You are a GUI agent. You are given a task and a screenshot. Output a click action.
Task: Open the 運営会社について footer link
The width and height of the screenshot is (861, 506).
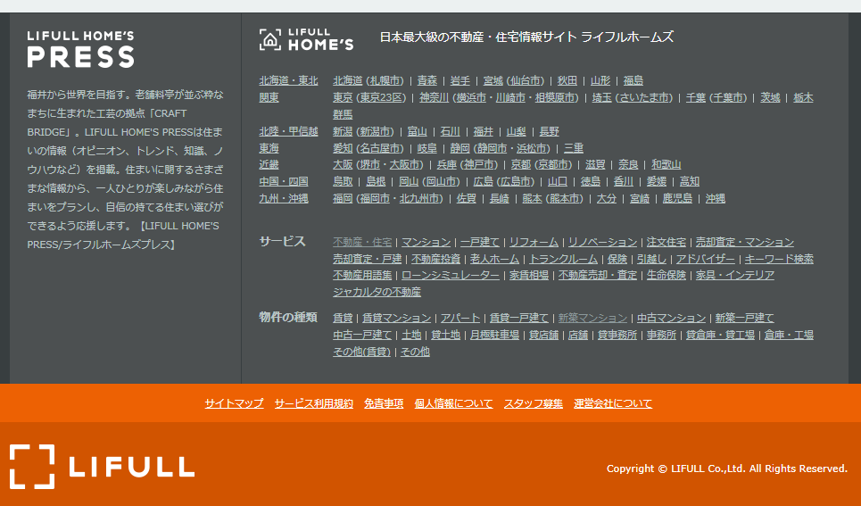(613, 403)
